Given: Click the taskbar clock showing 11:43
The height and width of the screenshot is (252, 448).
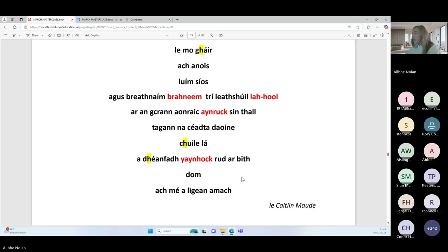Looking at the screenshot, I should tap(379, 231).
